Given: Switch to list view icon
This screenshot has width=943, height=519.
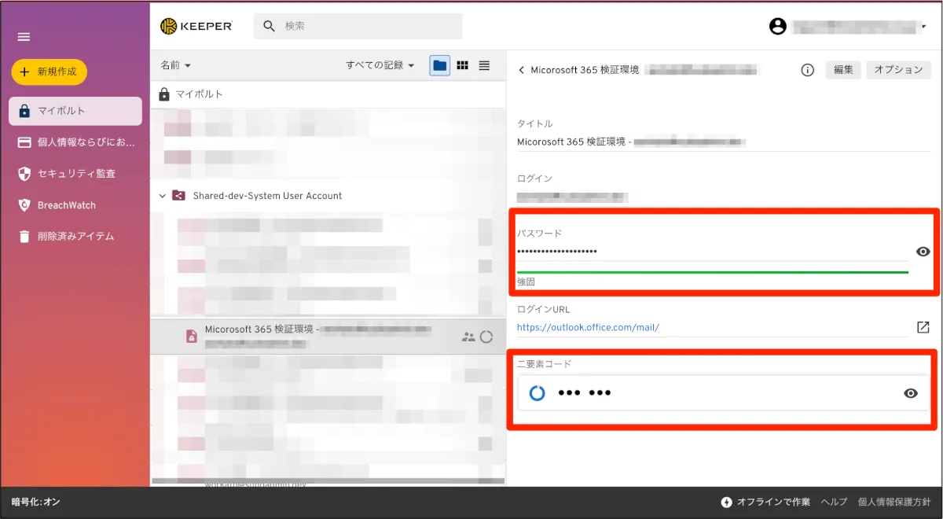Looking at the screenshot, I should coord(484,65).
